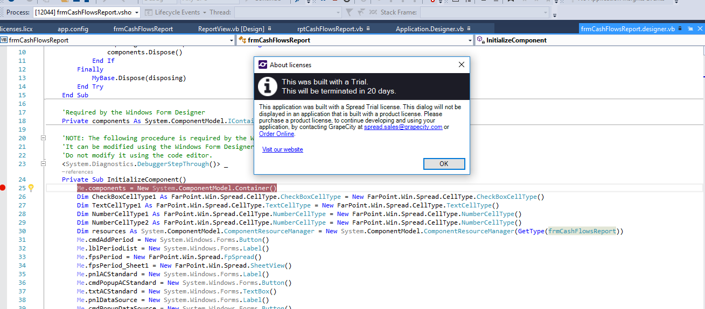Click the thread filter funnel icon

(x=348, y=12)
